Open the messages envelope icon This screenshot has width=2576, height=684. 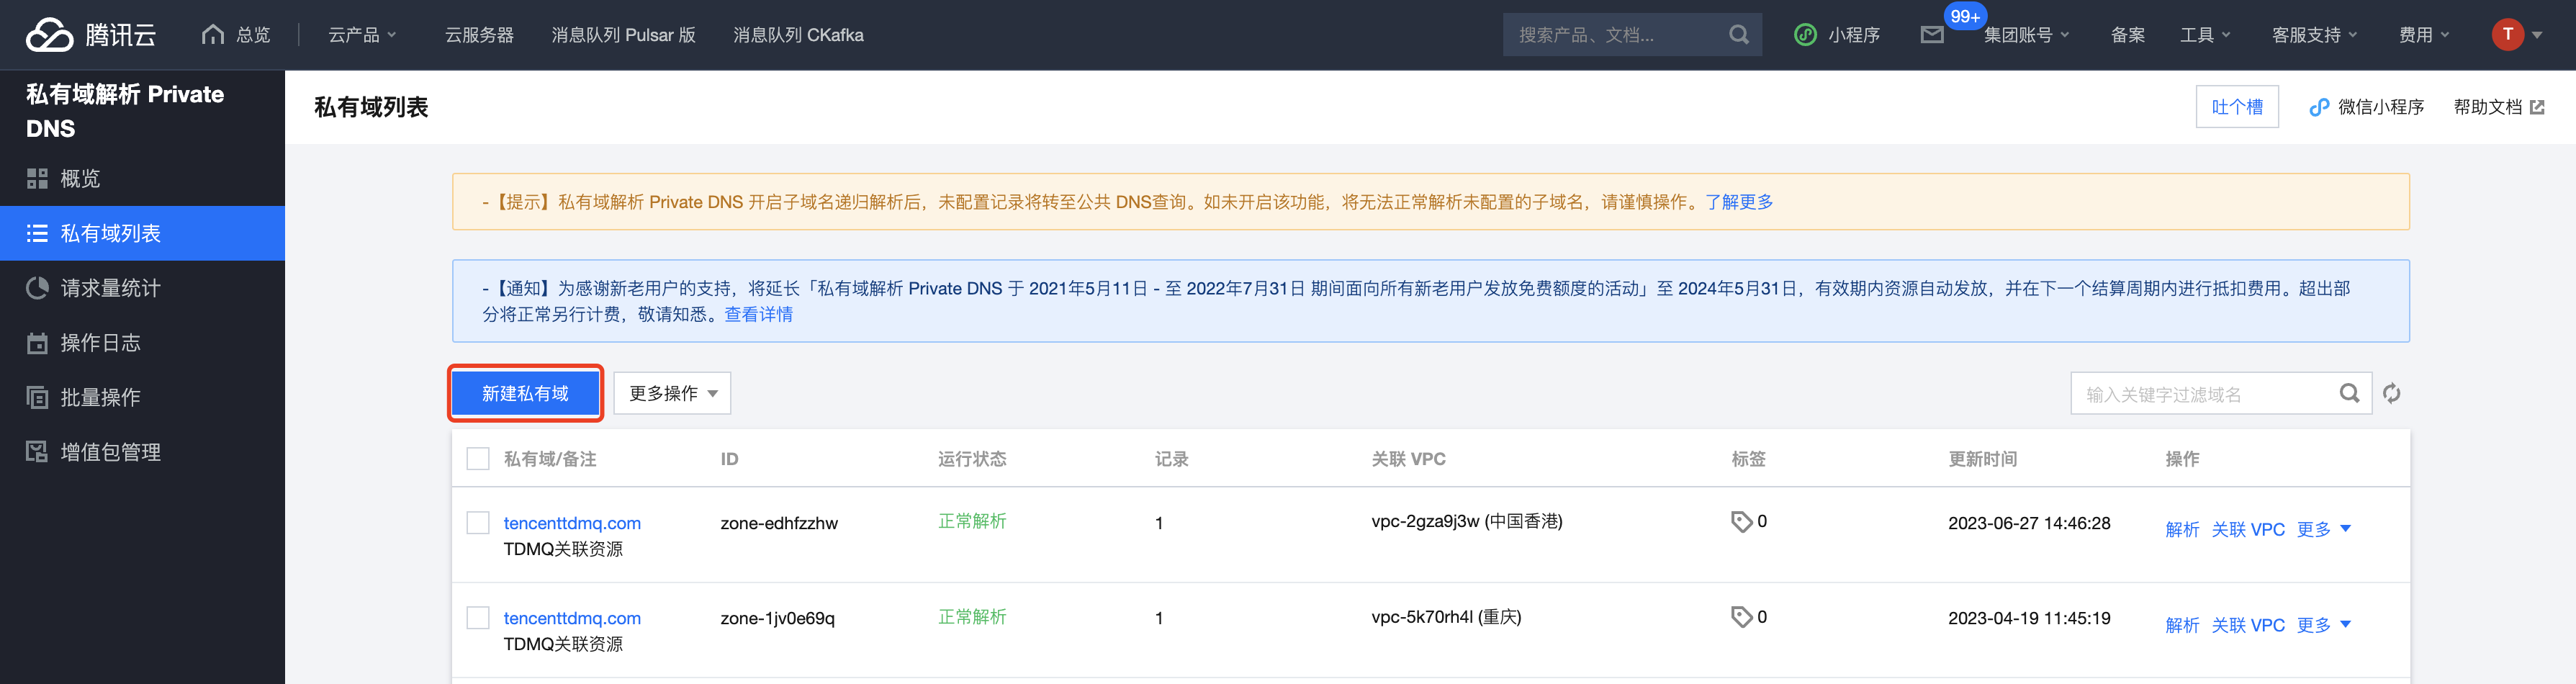pos(1932,35)
